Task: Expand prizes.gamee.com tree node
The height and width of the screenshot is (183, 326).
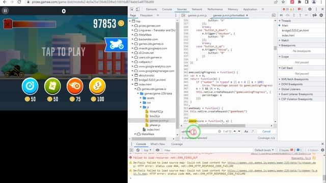Action: point(132,26)
